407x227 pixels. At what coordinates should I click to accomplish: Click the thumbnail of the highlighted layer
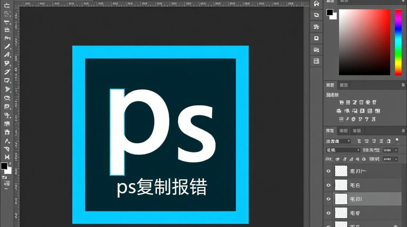tap(341, 199)
